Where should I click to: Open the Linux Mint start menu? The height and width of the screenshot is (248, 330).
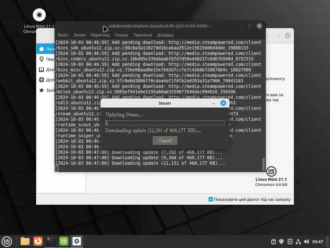7,242
